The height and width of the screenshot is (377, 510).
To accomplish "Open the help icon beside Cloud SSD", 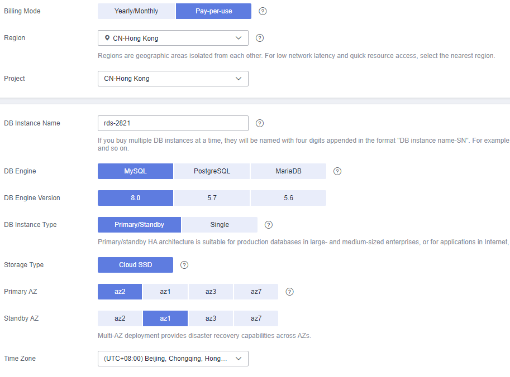I will [184, 265].
